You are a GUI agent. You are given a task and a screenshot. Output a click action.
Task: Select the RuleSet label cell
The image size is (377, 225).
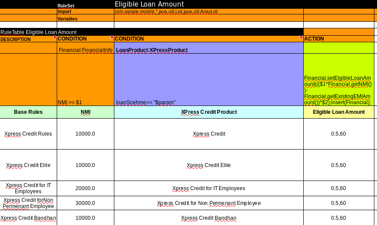[x=86, y=4]
